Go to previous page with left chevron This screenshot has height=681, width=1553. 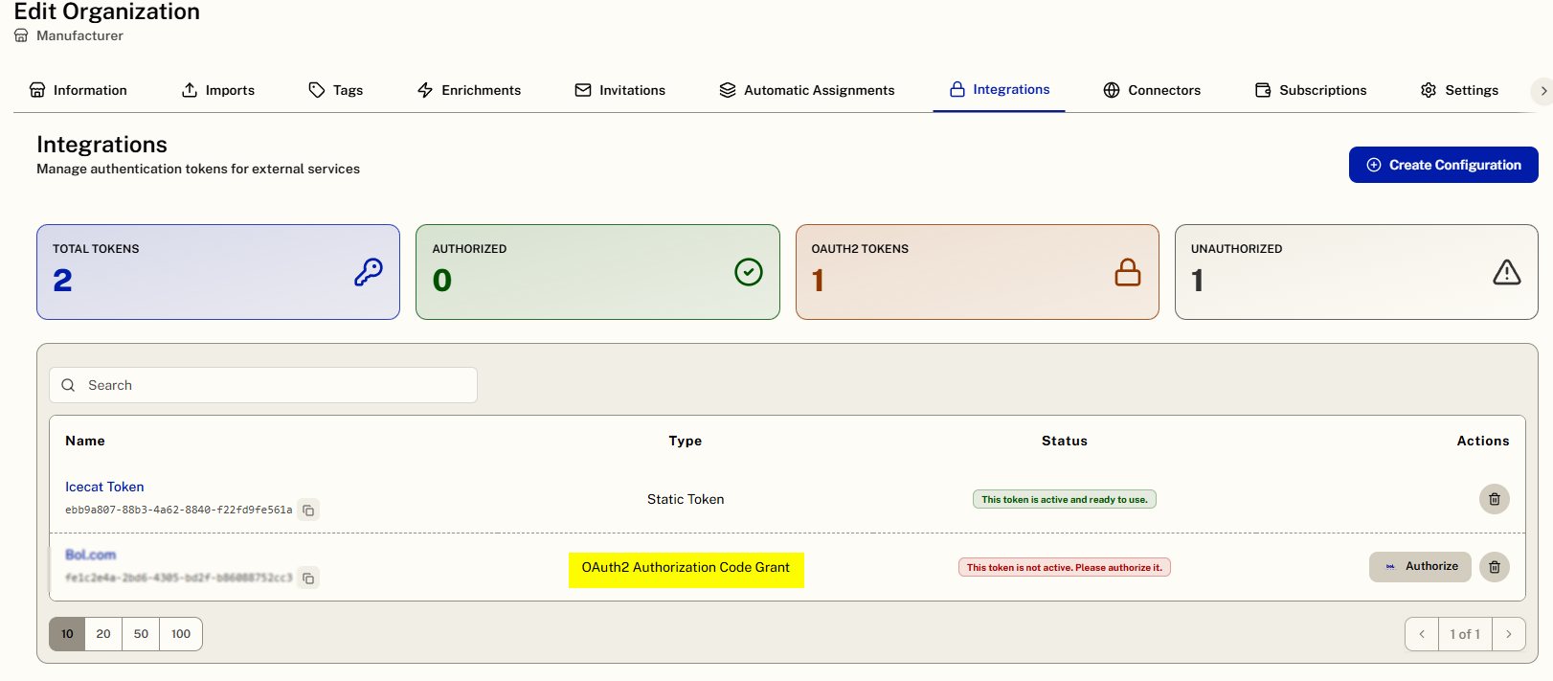1422,634
